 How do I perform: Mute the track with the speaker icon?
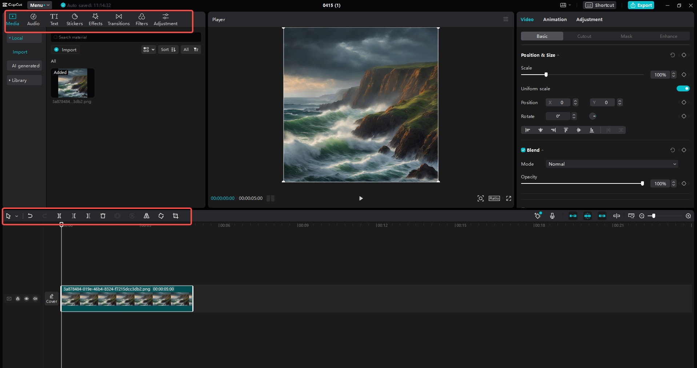coord(35,298)
